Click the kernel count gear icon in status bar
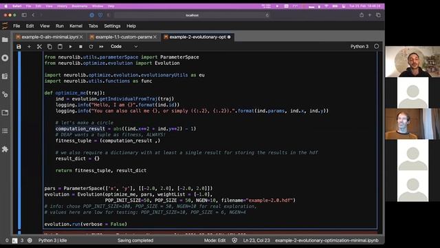Screen dimensions: 440x248 point(30,240)
